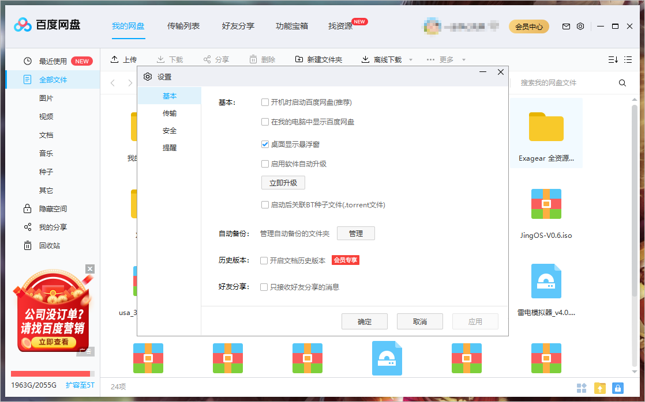The height and width of the screenshot is (402, 645).
Task: Switch to 我的网盘 tab
Action: 128,26
